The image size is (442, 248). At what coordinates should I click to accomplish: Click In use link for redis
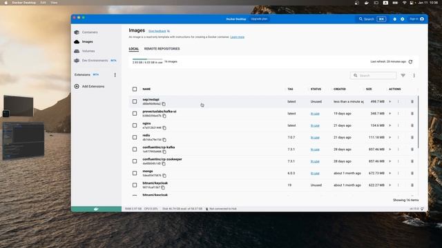tap(315, 138)
